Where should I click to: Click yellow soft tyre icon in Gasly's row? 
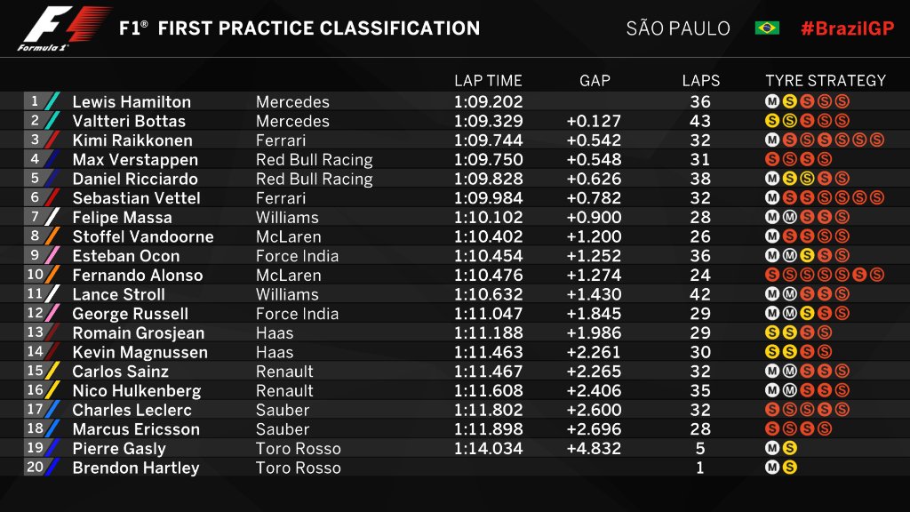(x=790, y=449)
